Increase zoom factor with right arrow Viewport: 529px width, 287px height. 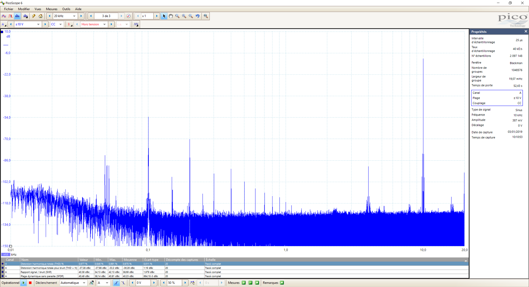click(157, 16)
